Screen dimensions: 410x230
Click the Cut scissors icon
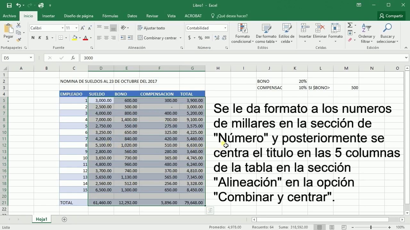pyautogui.click(x=18, y=25)
